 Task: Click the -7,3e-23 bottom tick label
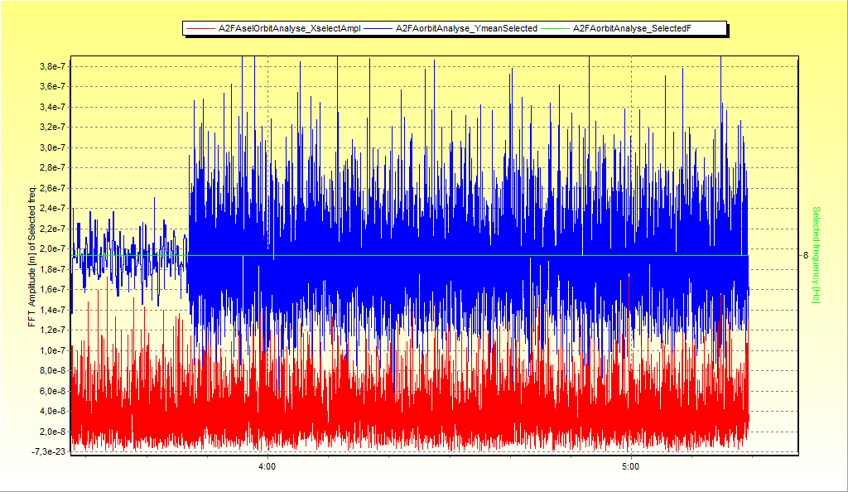tap(46, 451)
